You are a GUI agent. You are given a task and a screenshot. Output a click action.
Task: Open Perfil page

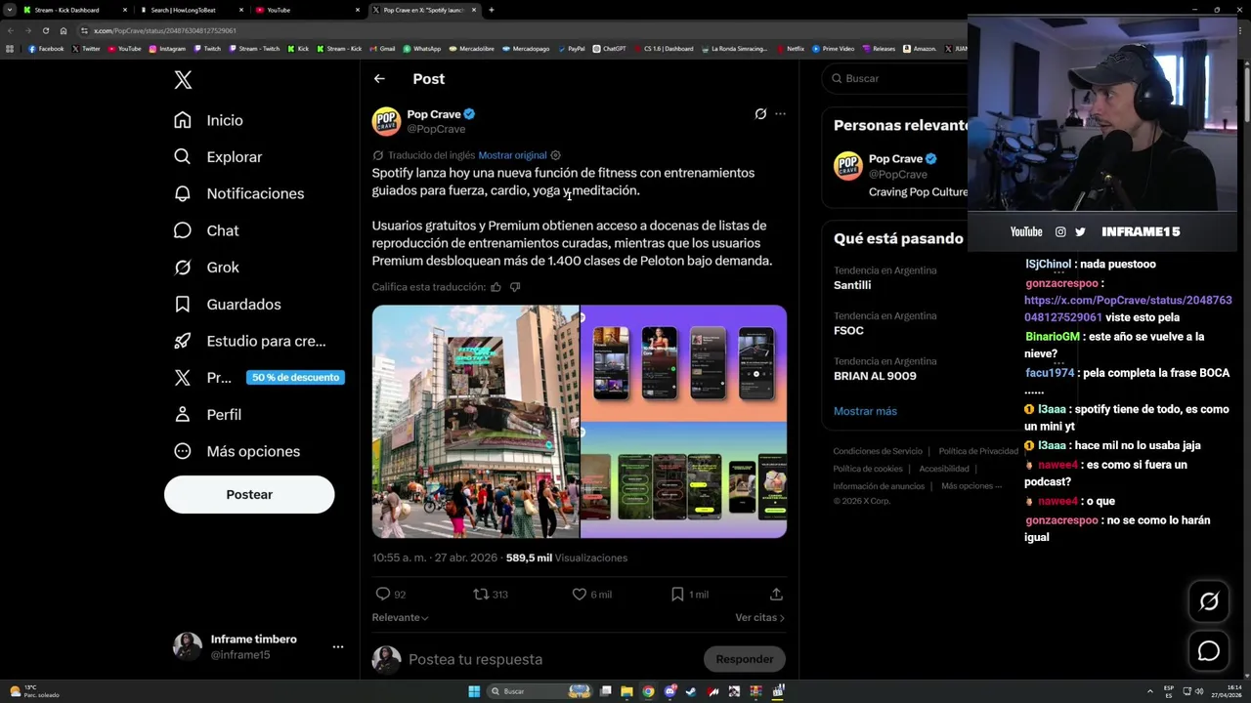point(207,415)
